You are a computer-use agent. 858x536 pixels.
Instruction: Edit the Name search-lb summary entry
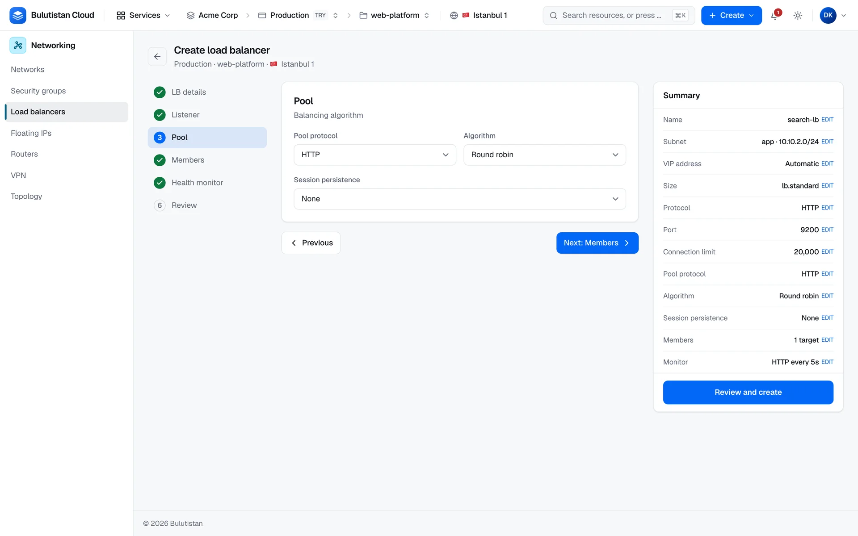coord(827,120)
